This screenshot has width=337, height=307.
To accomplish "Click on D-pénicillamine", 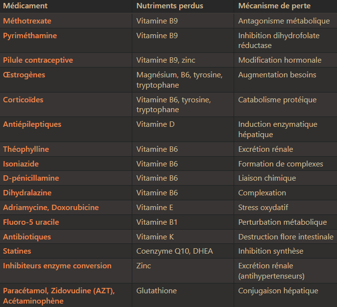I will pos(31,178).
